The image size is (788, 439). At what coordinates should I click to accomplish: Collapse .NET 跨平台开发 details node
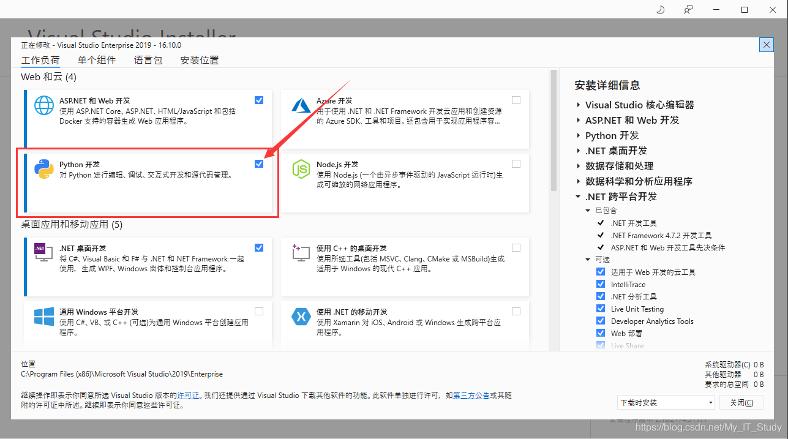click(579, 197)
